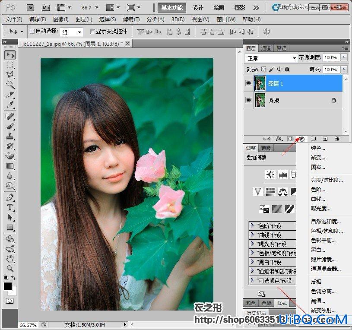352x330 pixels.
Task: Switch to the 通道 tab
Action: click(266, 48)
